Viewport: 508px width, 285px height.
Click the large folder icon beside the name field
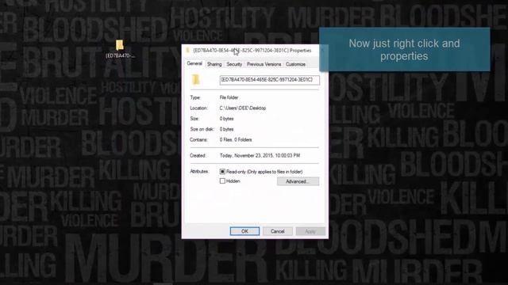pos(196,79)
